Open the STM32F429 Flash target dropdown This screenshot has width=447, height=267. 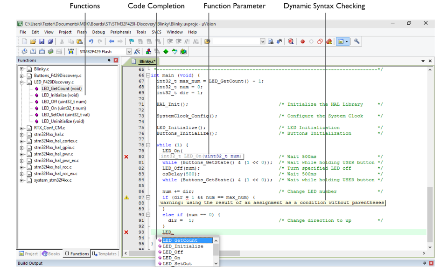[129, 52]
